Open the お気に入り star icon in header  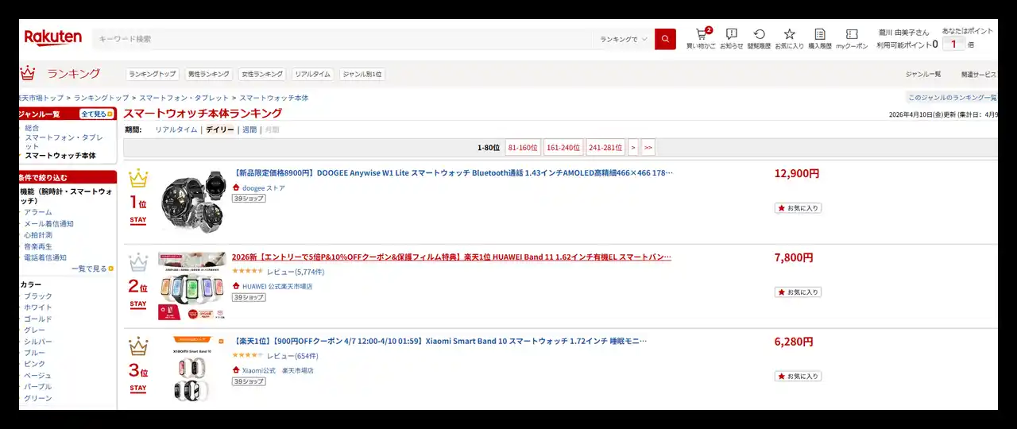point(789,35)
